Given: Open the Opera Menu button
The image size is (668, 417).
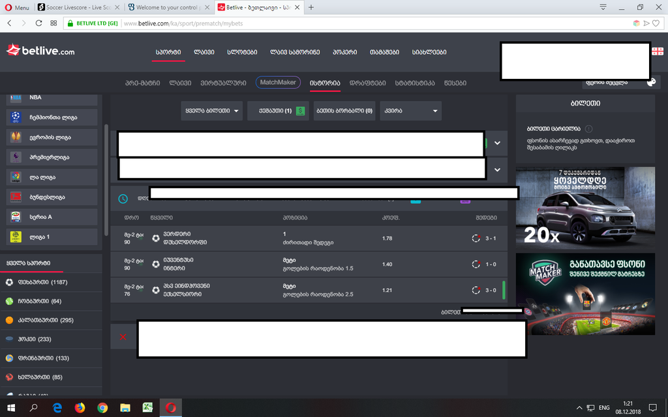Looking at the screenshot, I should (x=17, y=7).
